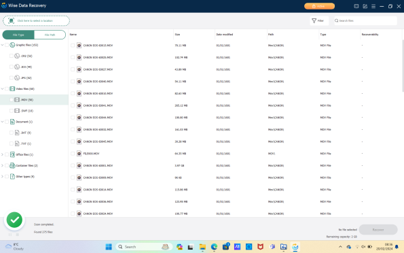Click the green scan completed checkmark
This screenshot has height=253, width=404.
[14, 220]
